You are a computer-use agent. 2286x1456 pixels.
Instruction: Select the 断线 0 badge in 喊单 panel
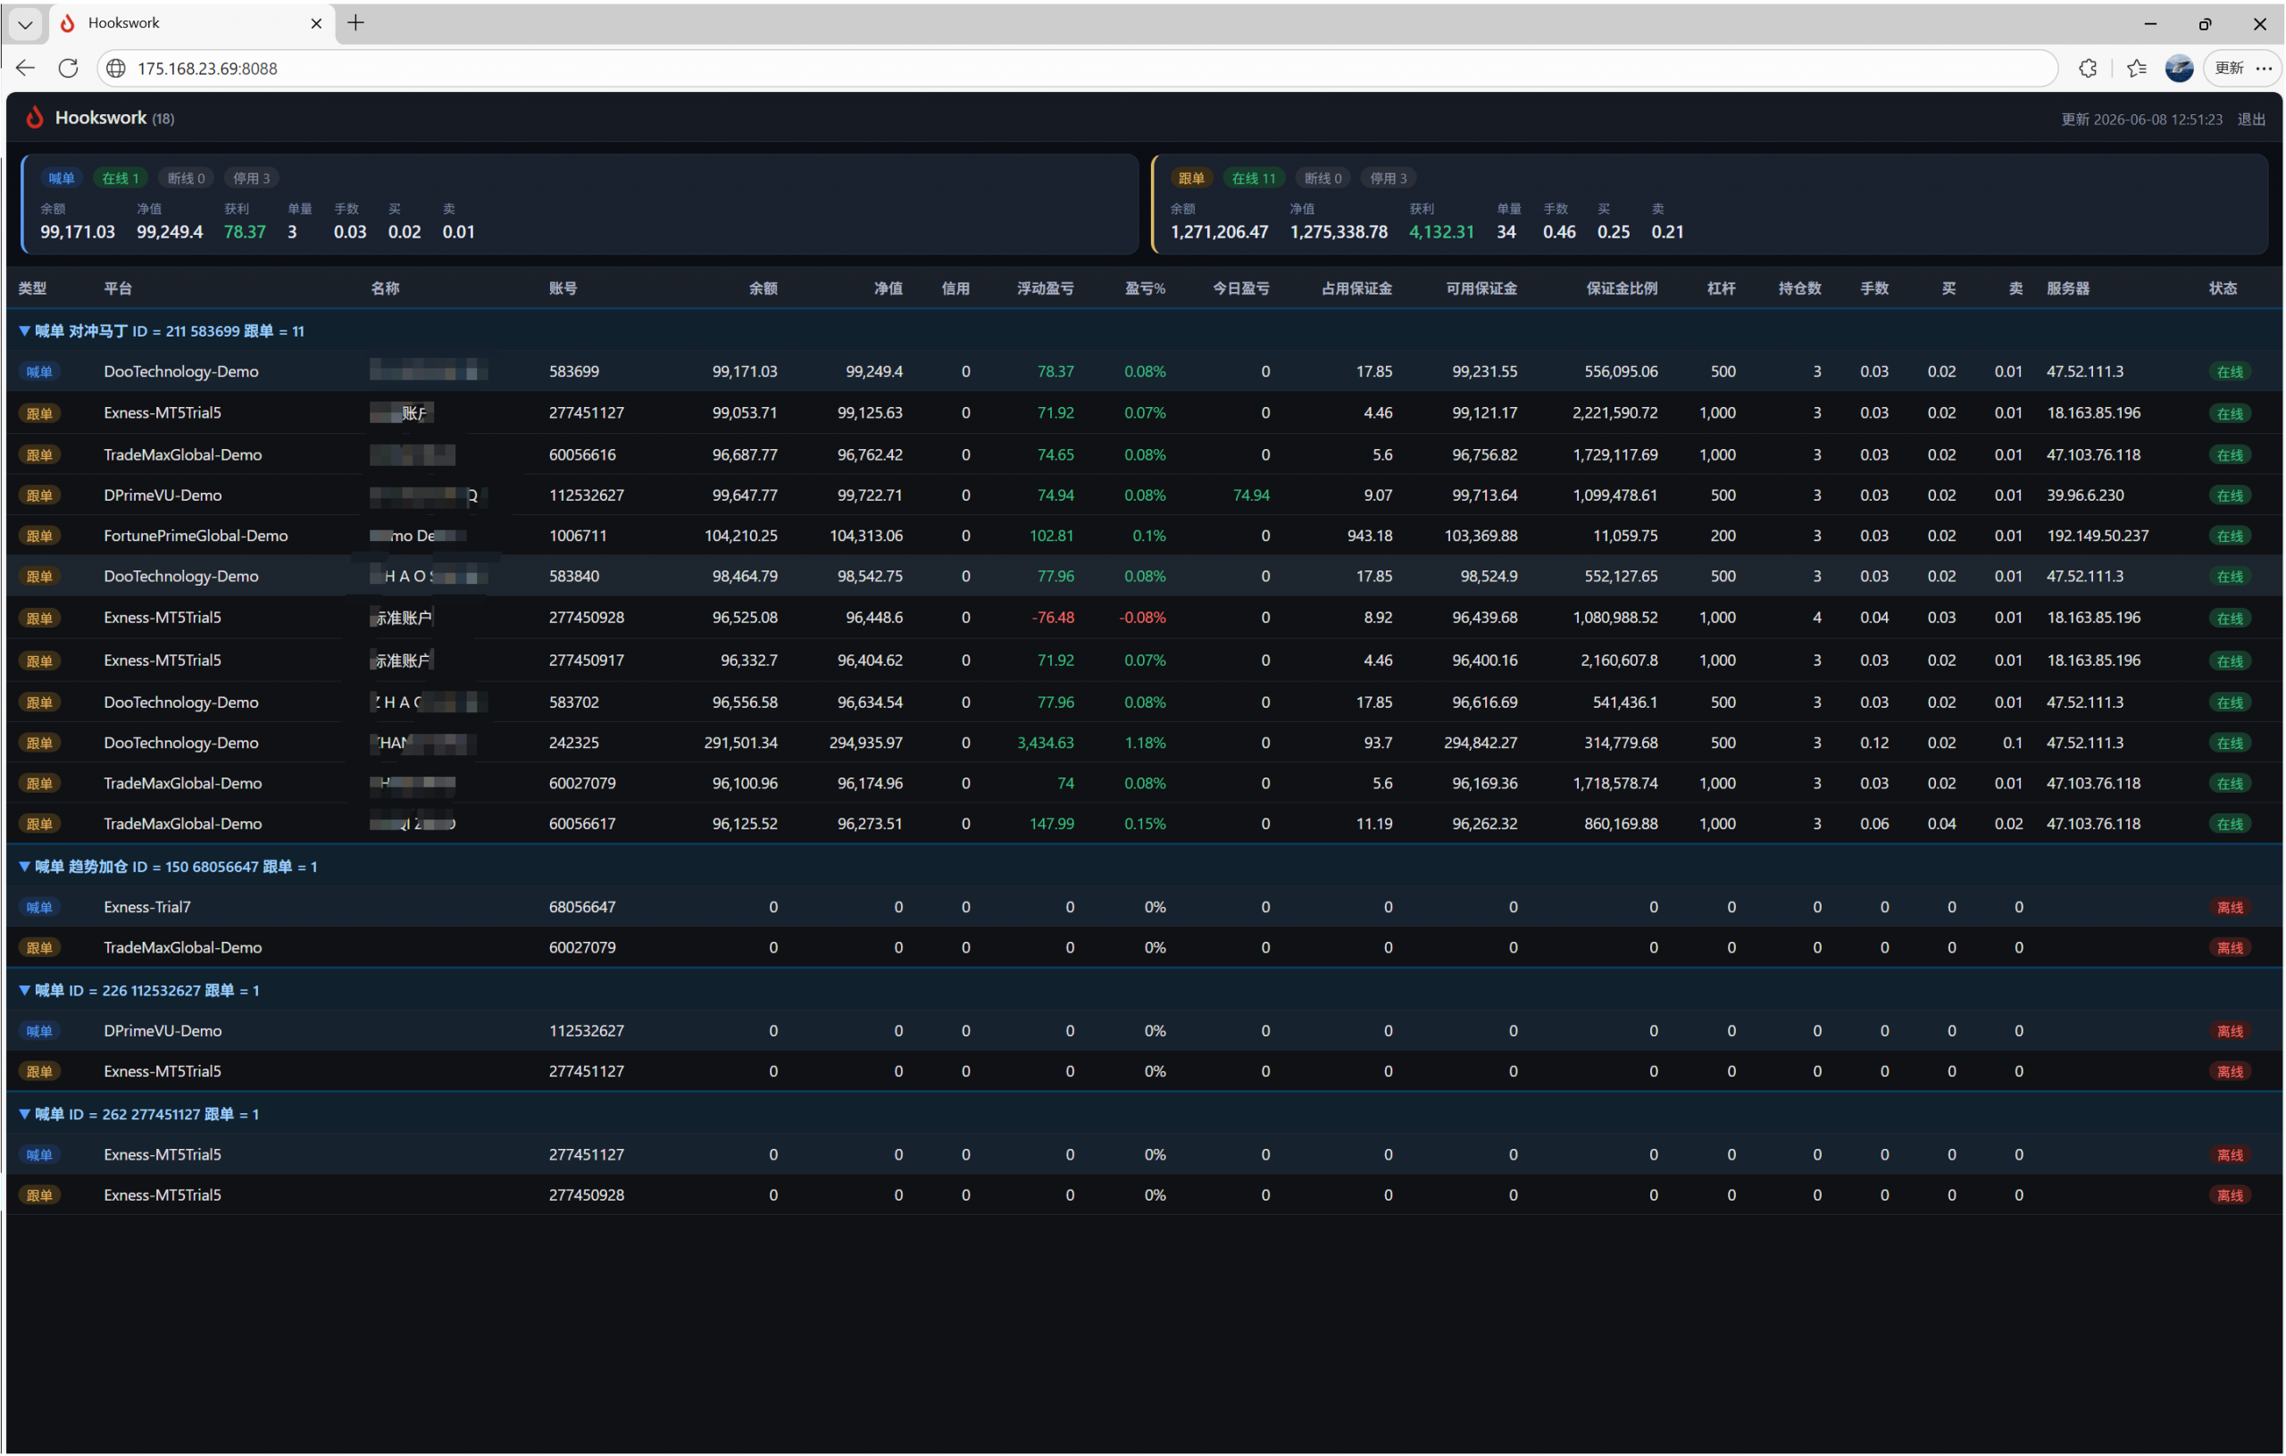[186, 179]
